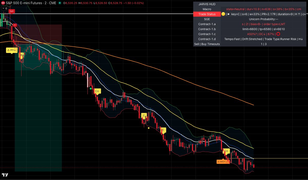Click the Contract-1.c row label
The height and width of the screenshot is (180, 308).
point(207,34)
